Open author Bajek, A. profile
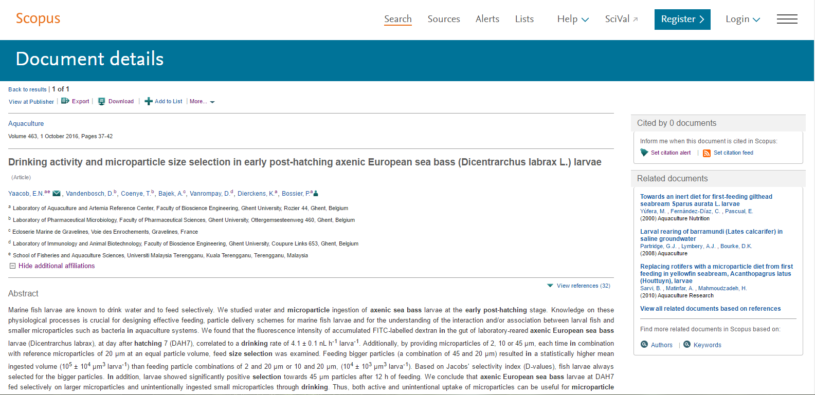The width and height of the screenshot is (815, 395). pos(170,194)
